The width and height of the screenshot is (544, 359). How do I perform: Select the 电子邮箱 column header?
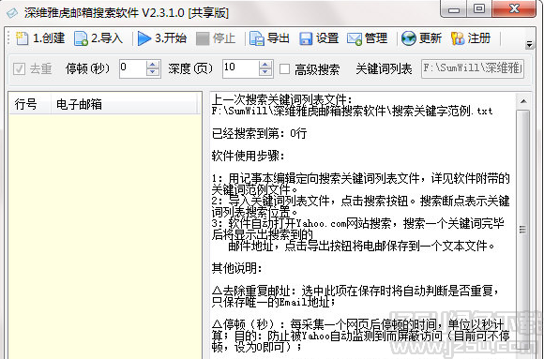124,104
